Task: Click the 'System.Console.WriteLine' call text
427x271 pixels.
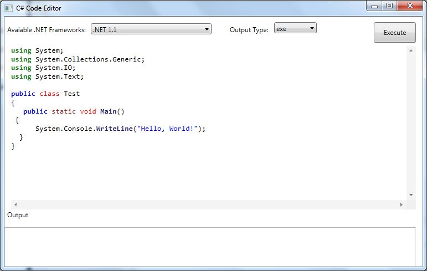Action: click(x=84, y=129)
